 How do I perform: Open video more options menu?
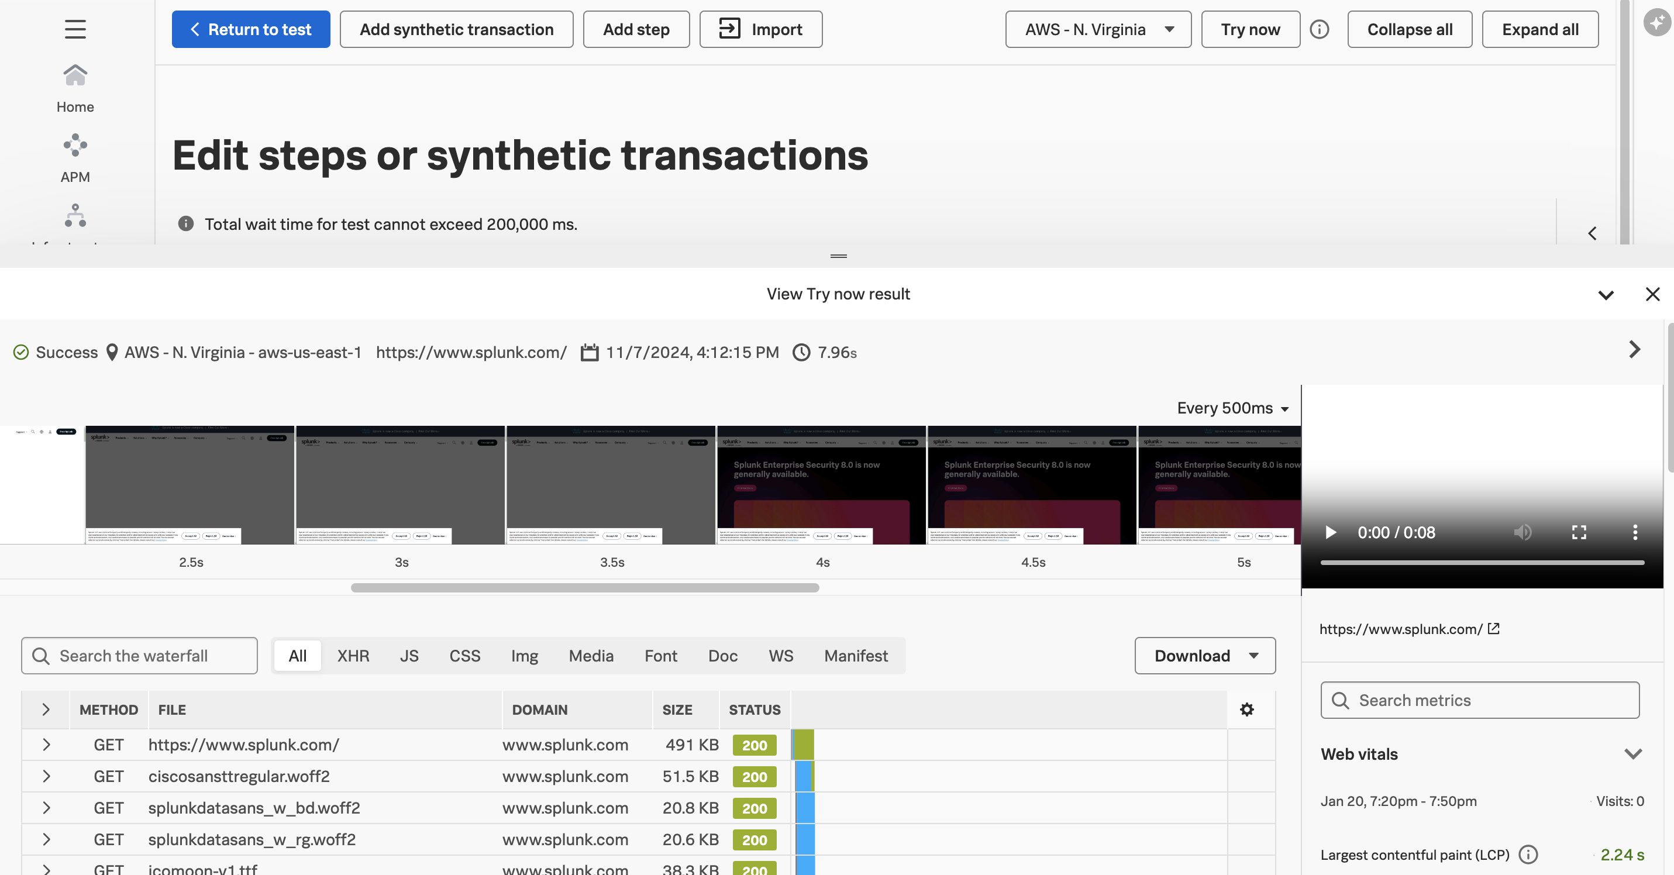coord(1634,533)
